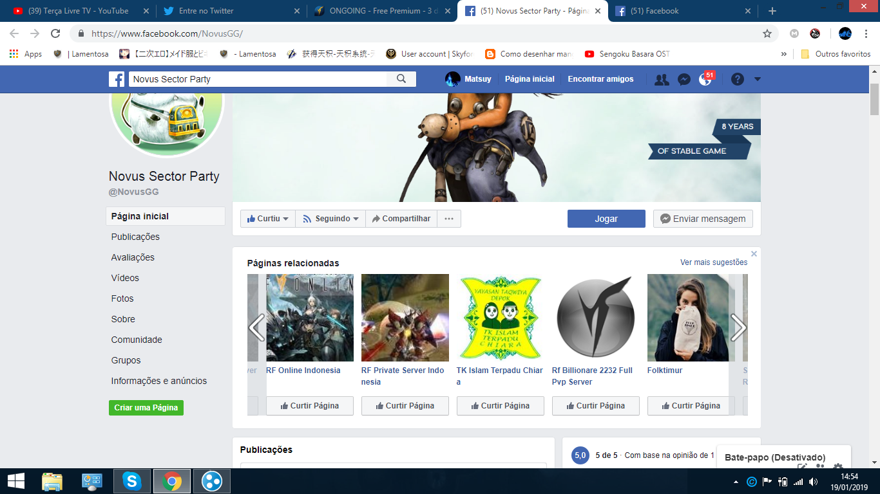Click the Compartilhar button

pyautogui.click(x=401, y=219)
